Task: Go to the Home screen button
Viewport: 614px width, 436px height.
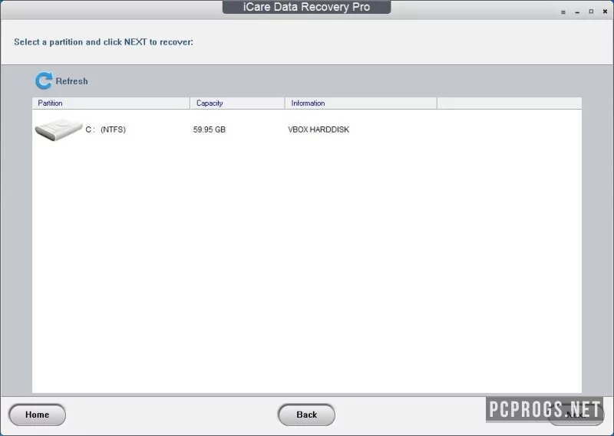Action: (x=37, y=415)
